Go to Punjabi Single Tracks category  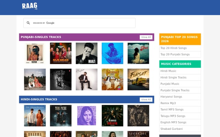[175, 90]
